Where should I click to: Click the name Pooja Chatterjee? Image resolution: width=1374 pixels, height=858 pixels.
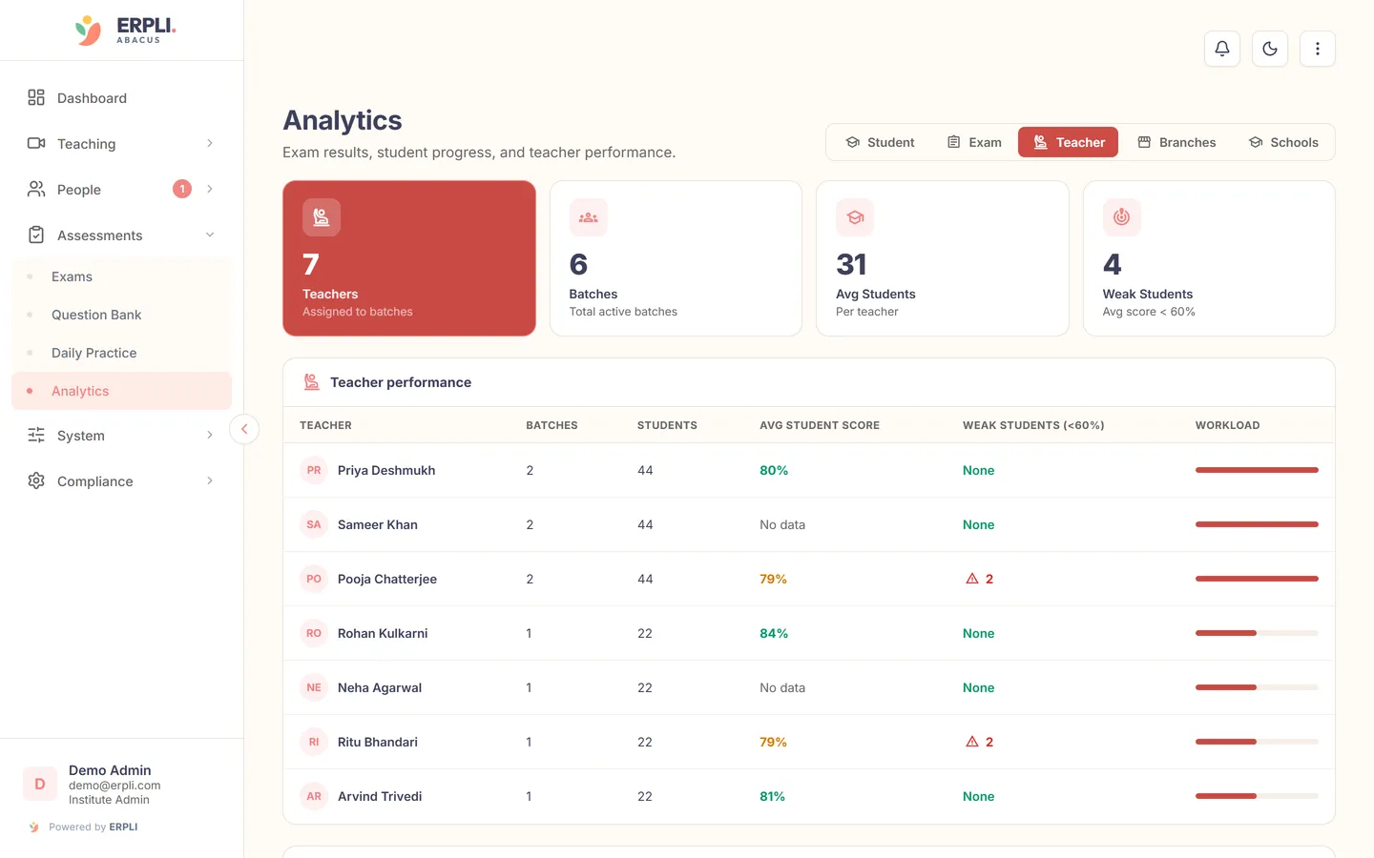tap(387, 579)
